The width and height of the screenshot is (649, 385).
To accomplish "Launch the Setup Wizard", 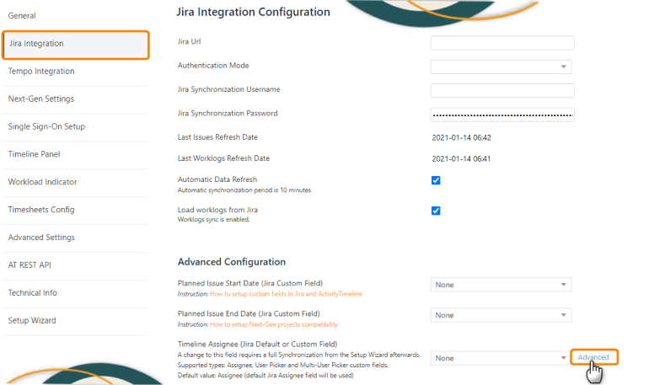I will 32,320.
